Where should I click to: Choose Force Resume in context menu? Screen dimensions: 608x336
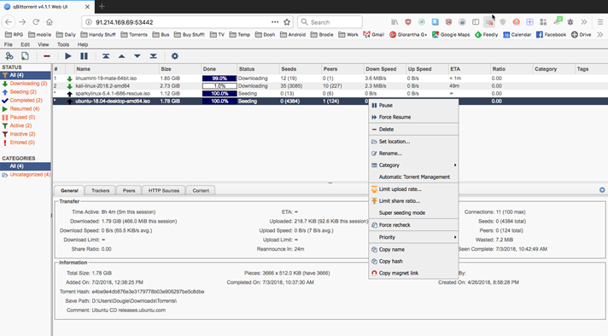point(413,117)
